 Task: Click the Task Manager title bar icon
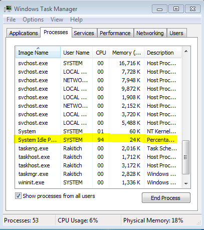click(x=8, y=9)
